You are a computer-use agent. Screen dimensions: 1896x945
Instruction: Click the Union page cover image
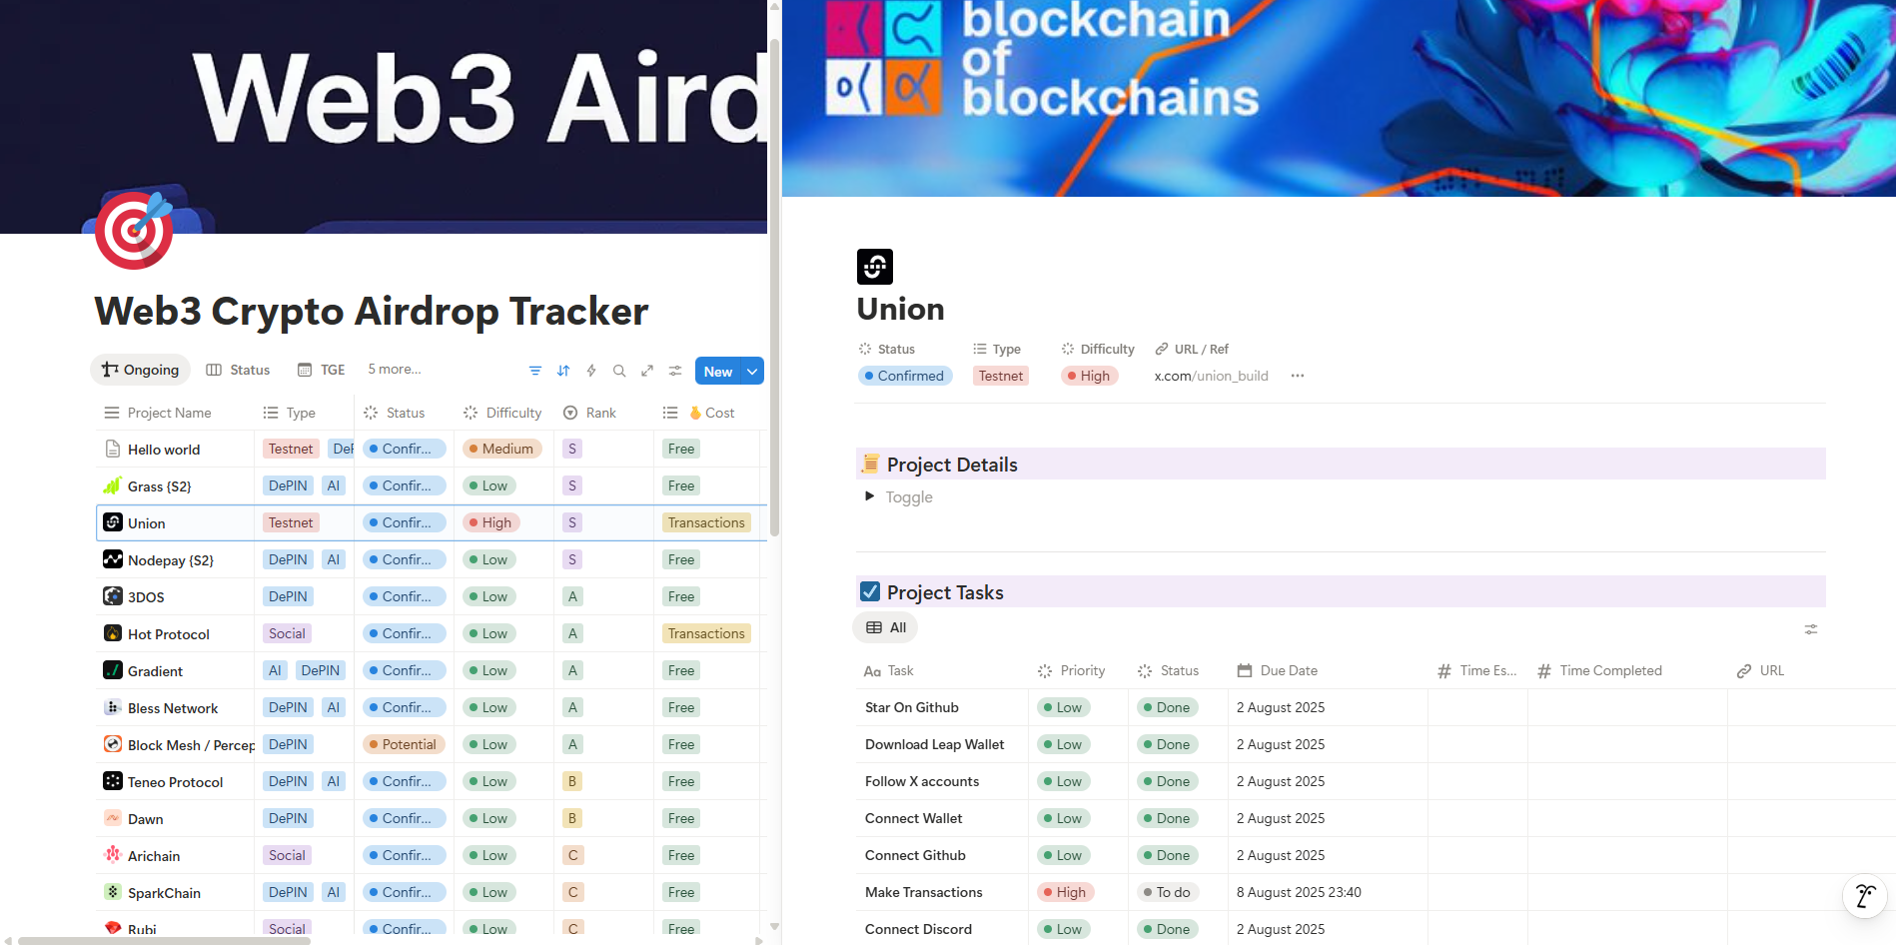[1339, 98]
